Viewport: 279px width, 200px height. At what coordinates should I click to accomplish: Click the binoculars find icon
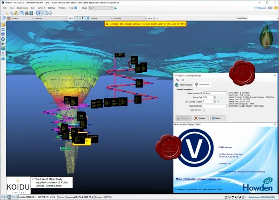[27, 13]
